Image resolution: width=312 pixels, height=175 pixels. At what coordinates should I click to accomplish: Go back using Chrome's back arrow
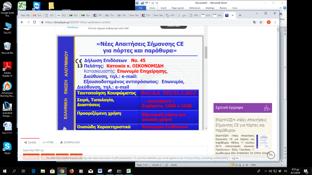[22, 22]
